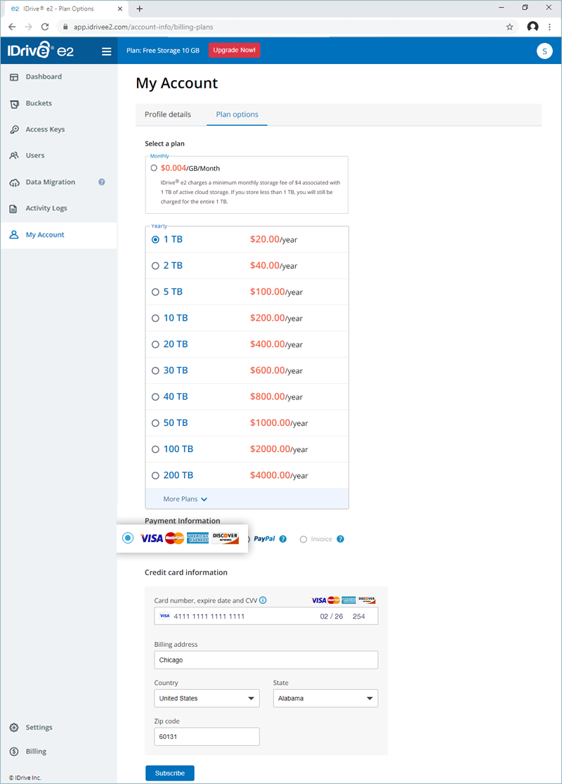
Task: Click the info icon next to card number
Action: 261,600
